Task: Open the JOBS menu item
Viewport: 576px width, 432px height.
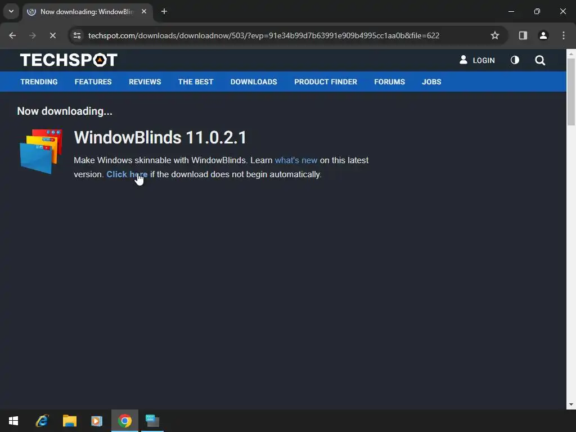Action: [431, 82]
